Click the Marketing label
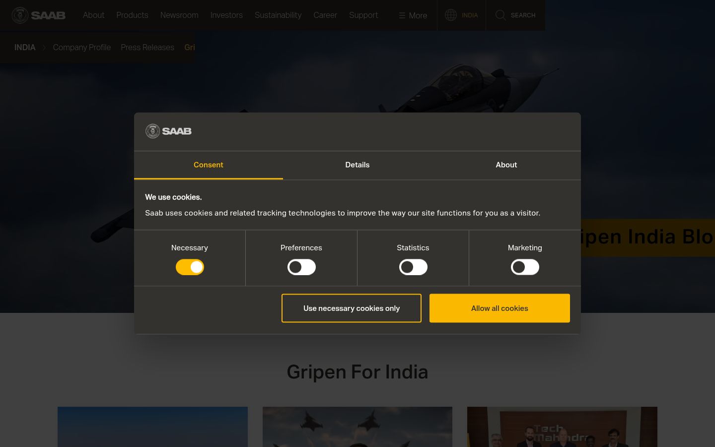The width and height of the screenshot is (715, 447). coord(525,248)
